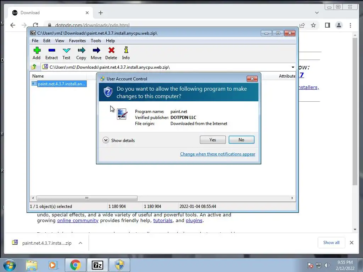Click the paint.net program icon in UAC
The image size is (363, 272).
[122, 114]
